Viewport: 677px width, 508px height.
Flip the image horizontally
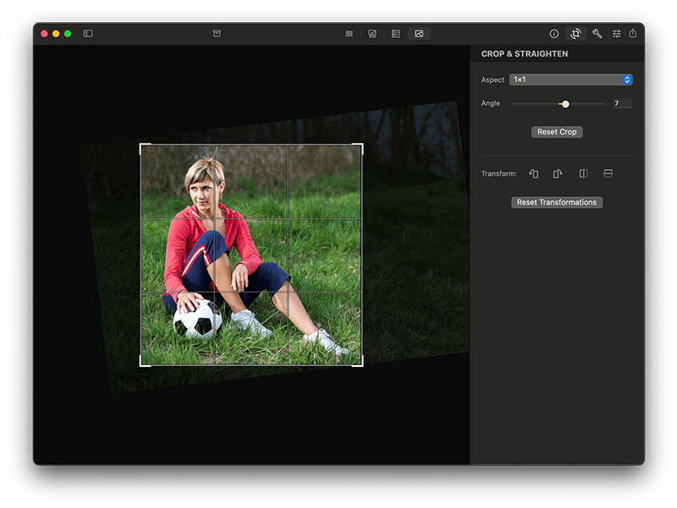point(583,173)
